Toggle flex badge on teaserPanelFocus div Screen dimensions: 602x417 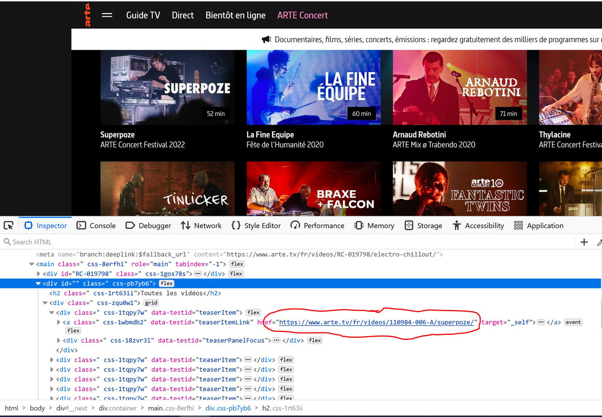coord(314,340)
